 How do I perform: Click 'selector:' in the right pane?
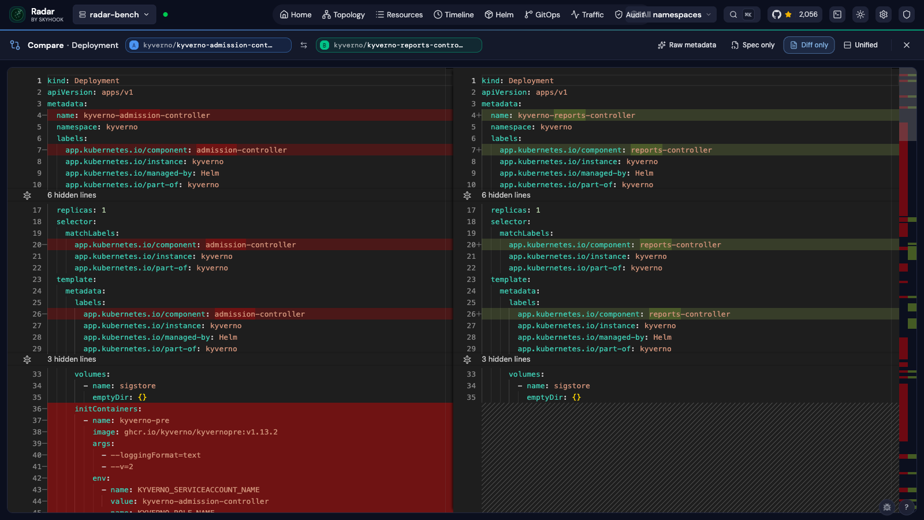point(511,222)
